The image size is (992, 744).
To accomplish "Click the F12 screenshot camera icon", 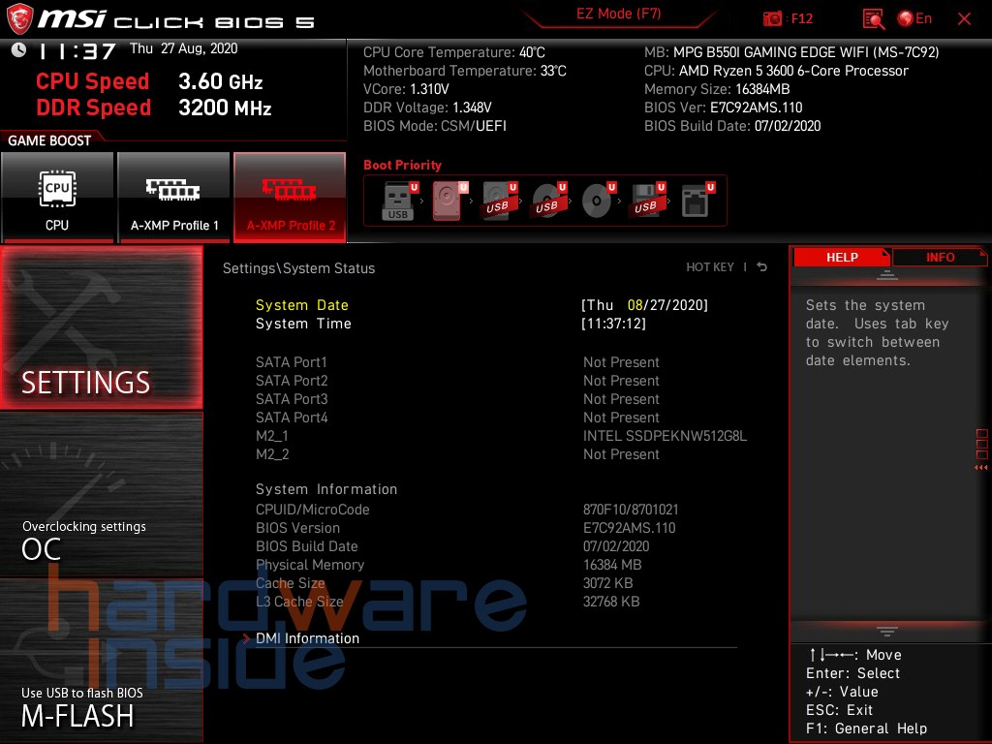I will click(772, 18).
